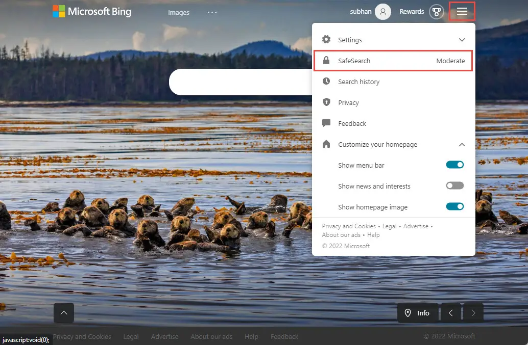Open the SafeSearch settings
This screenshot has height=345, width=528.
354,60
